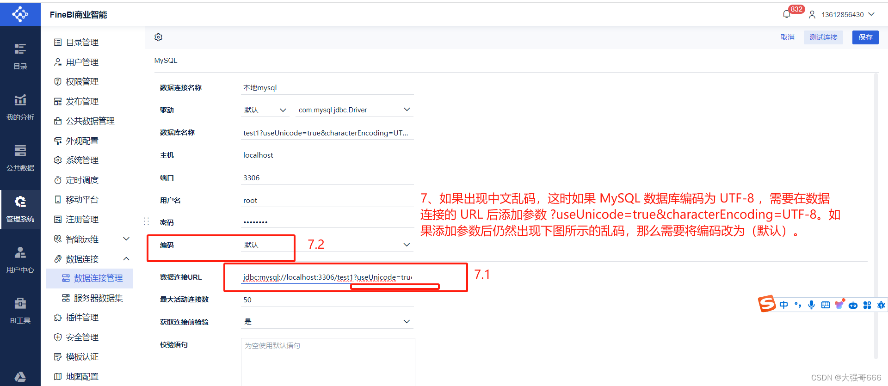Click the panel divider drag handle dots
Screen dimensions: 888x386
click(x=147, y=221)
